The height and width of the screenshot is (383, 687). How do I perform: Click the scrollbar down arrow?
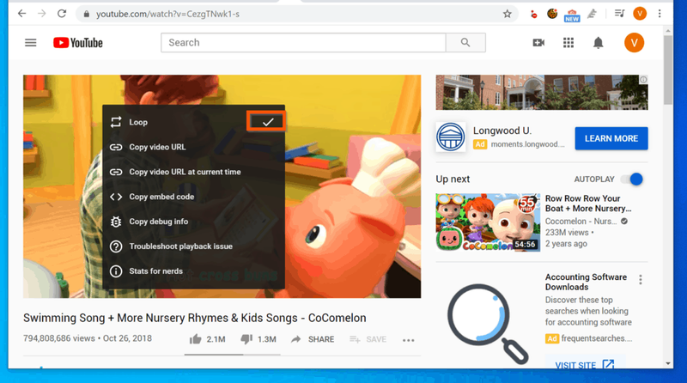(x=668, y=363)
